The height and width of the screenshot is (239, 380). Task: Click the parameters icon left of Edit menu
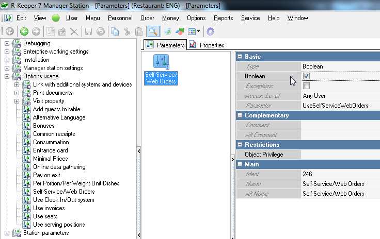(8, 18)
